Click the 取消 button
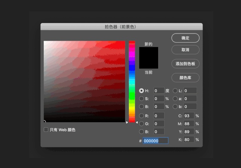 [185, 50]
